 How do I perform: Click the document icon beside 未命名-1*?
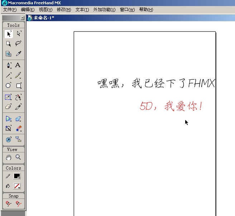pyautogui.click(x=30, y=18)
